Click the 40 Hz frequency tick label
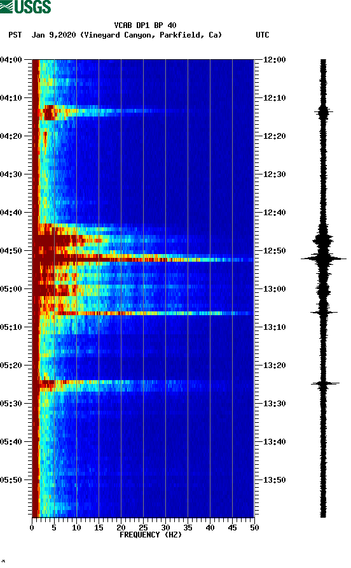 [x=210, y=528]
